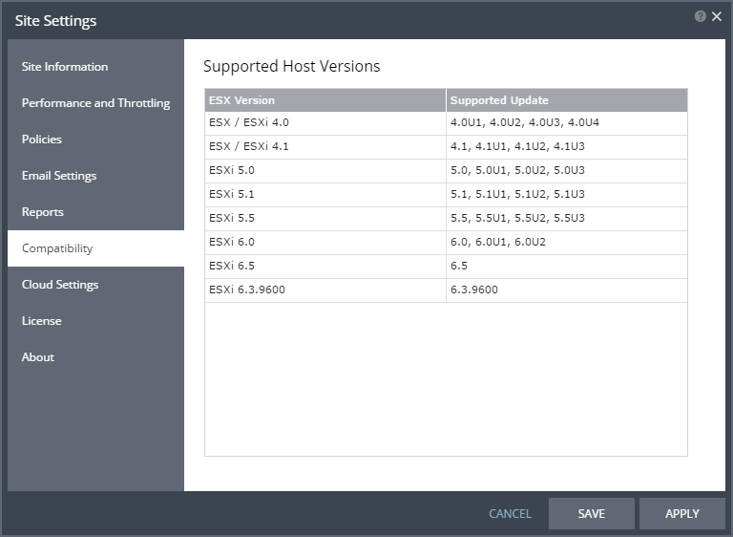The width and height of the screenshot is (733, 537).
Task: Click the supported update cell 6.3.9600
Action: [x=567, y=290]
